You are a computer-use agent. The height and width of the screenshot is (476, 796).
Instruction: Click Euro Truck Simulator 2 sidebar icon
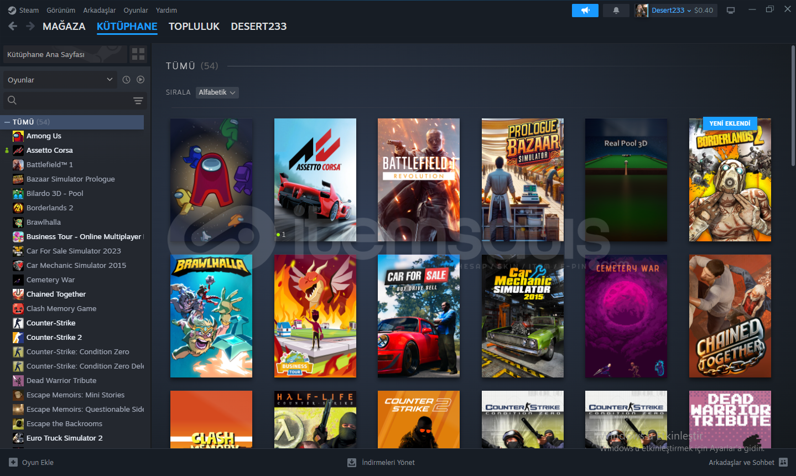(18, 438)
